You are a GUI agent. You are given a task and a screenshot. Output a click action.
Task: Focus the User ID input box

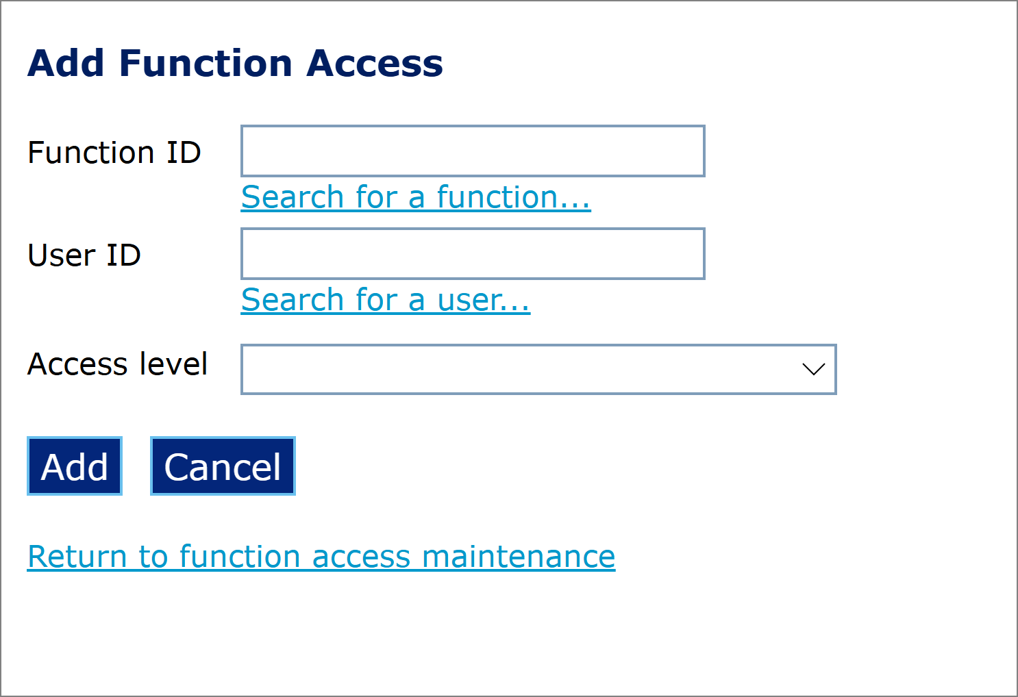coord(473,254)
